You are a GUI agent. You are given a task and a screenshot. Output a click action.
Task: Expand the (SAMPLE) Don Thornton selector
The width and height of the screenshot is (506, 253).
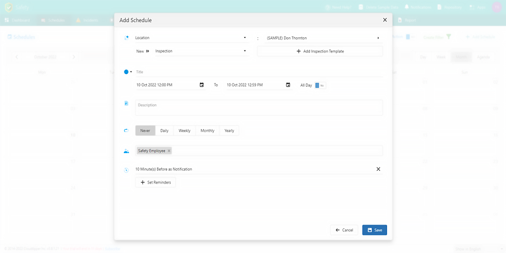click(378, 38)
